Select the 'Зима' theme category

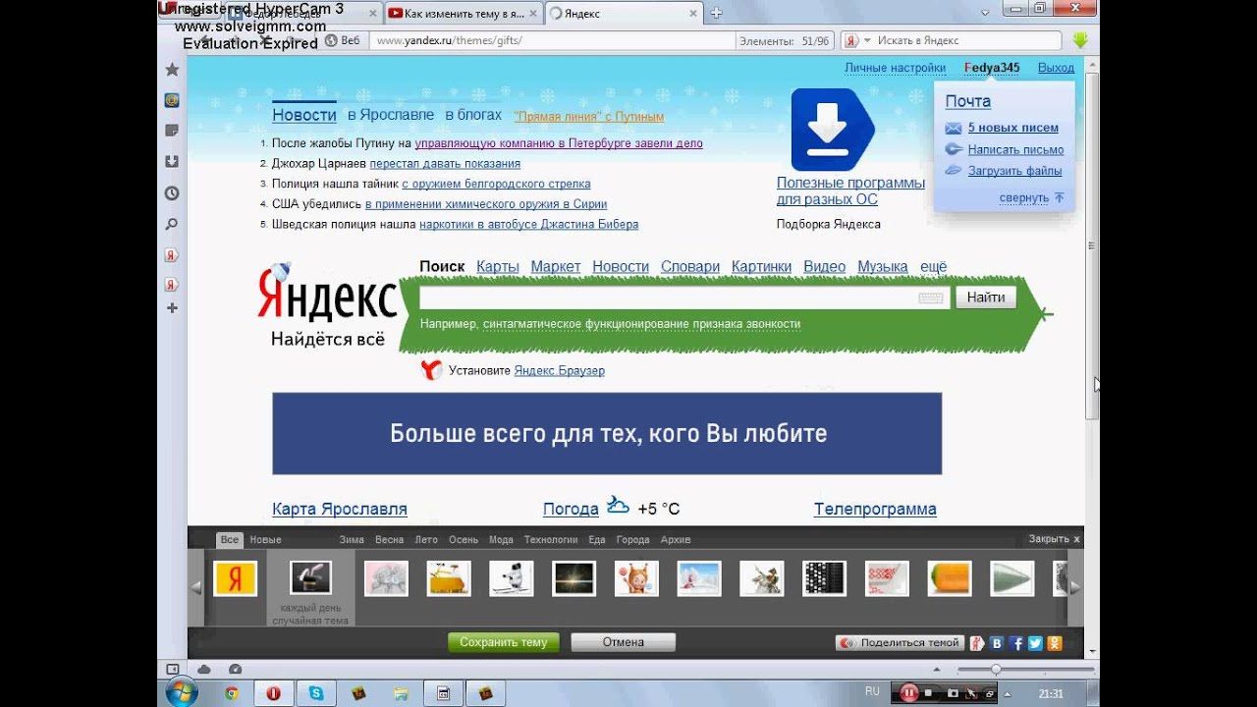352,539
